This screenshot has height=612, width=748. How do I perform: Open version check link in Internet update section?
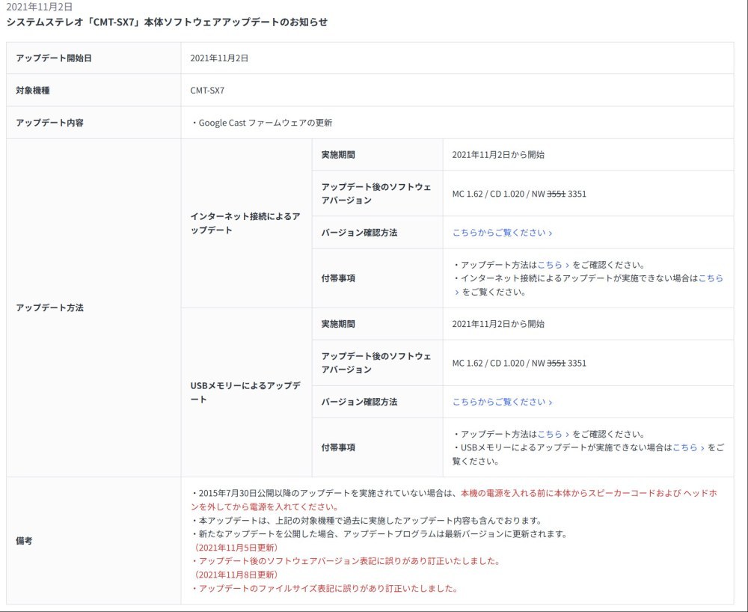coord(502,232)
